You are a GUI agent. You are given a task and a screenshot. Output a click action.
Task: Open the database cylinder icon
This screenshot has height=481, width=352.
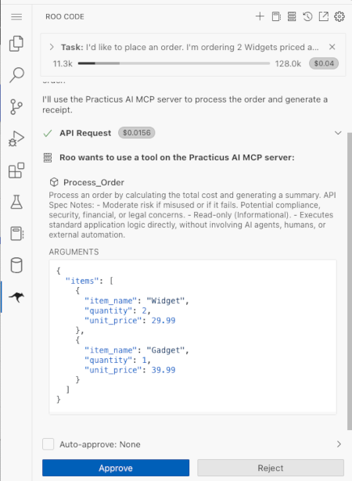click(16, 265)
